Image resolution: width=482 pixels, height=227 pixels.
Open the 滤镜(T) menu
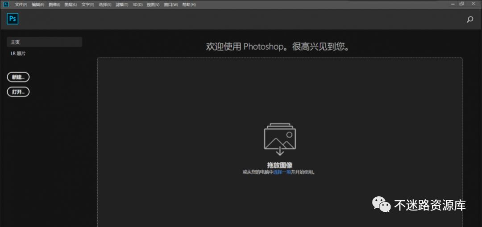(122, 4)
